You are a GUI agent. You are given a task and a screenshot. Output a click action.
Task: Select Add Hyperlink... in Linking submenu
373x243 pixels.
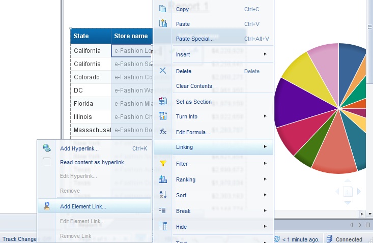click(x=95, y=149)
